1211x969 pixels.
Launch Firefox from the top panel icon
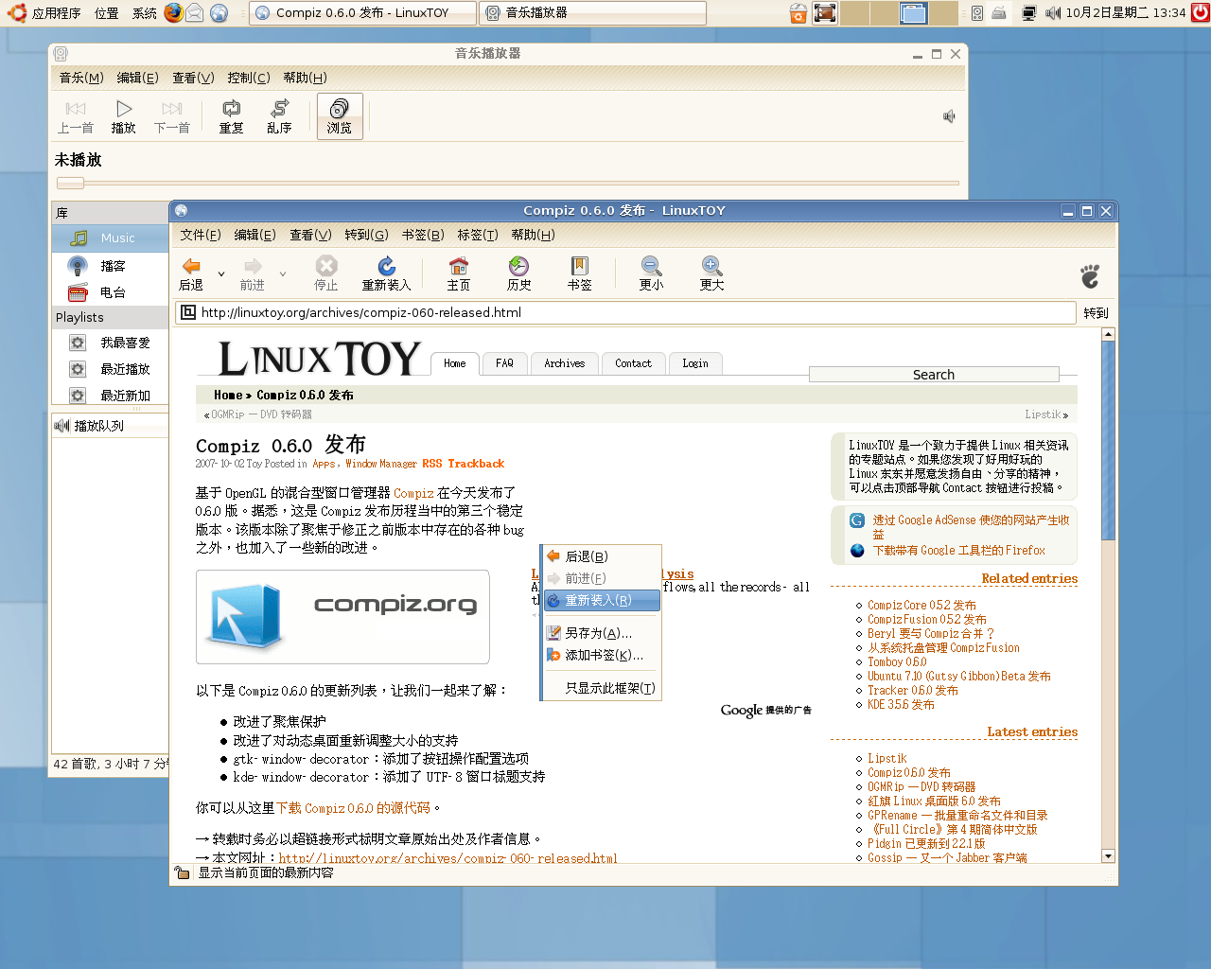coord(173,12)
